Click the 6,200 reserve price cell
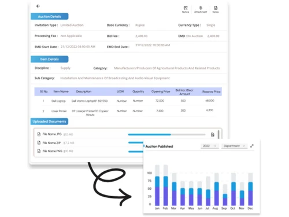Image resolution: width=289 pixels, height=217 pixels. [x=210, y=110]
